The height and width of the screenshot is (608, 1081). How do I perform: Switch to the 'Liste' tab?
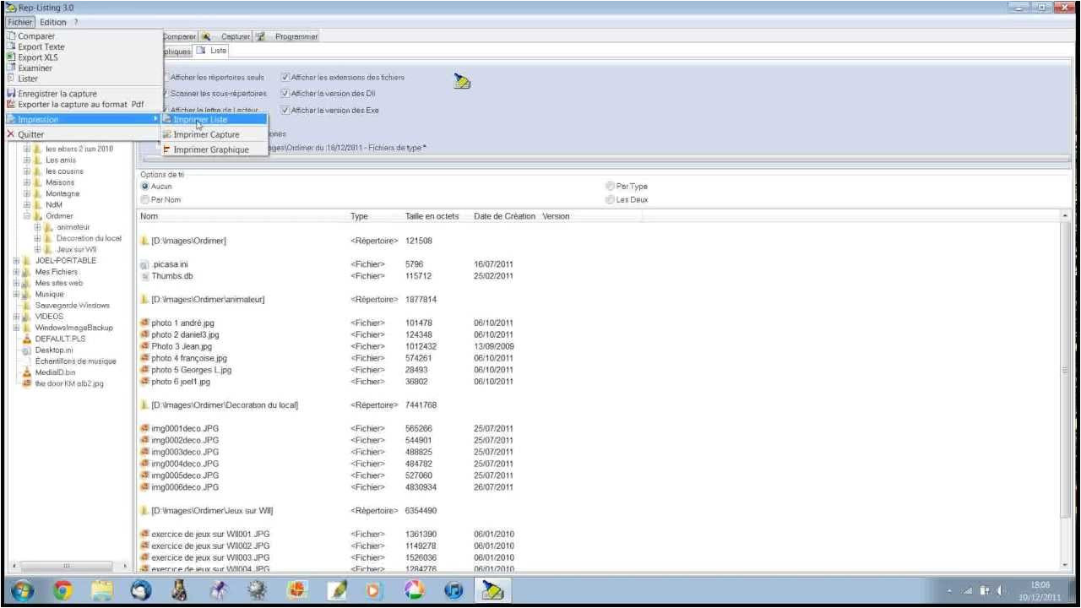[210, 51]
